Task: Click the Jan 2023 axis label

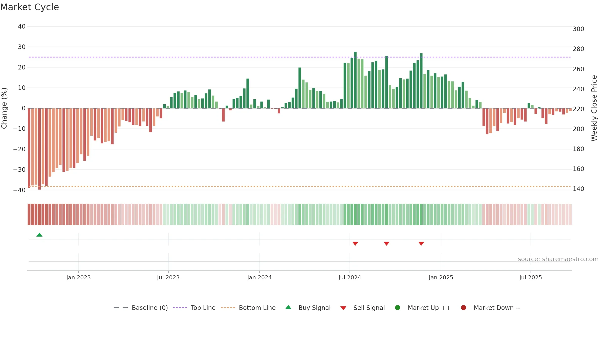Action: [78, 277]
